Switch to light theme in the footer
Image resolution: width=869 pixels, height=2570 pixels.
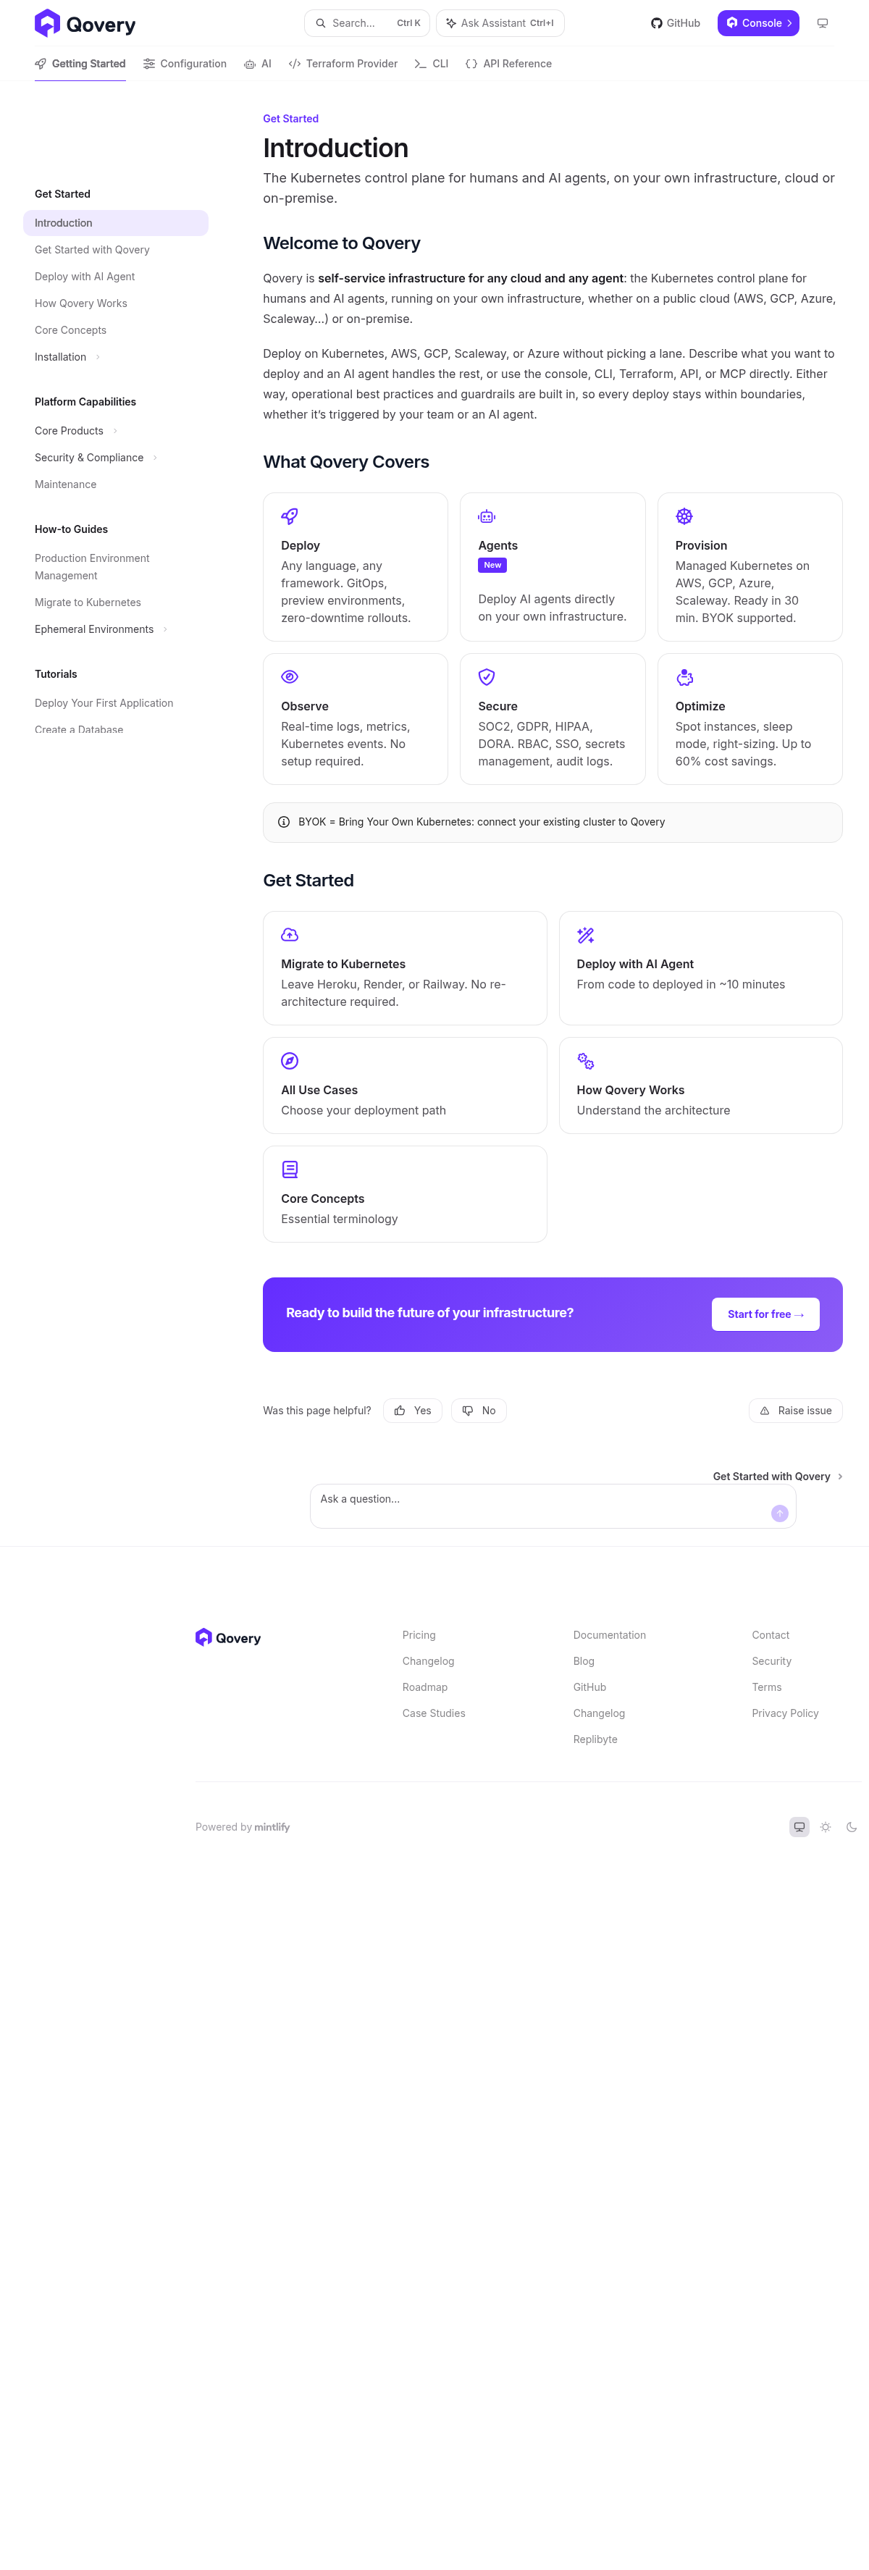point(825,1827)
